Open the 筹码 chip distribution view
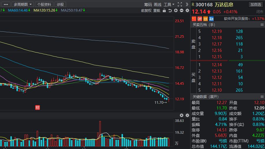 (148, 5)
